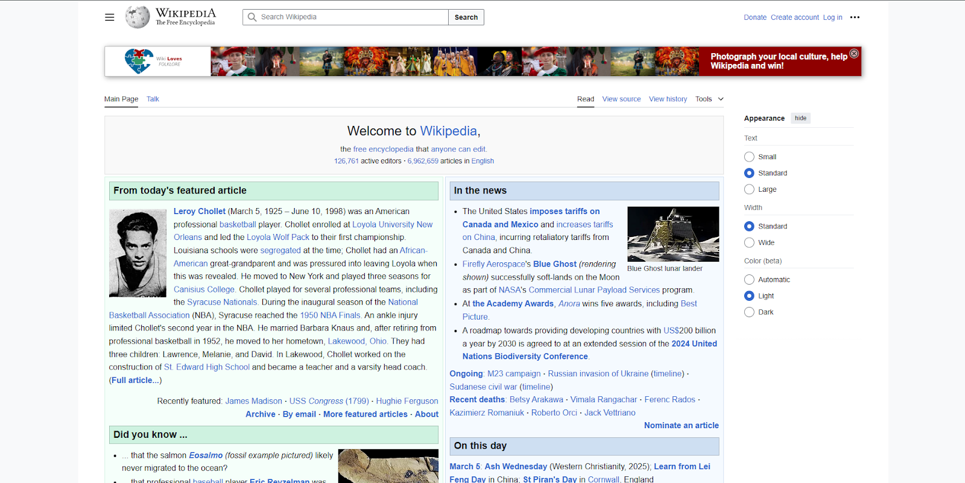Open the Blue Ghost lunar lander image
The height and width of the screenshot is (483, 965).
point(673,234)
